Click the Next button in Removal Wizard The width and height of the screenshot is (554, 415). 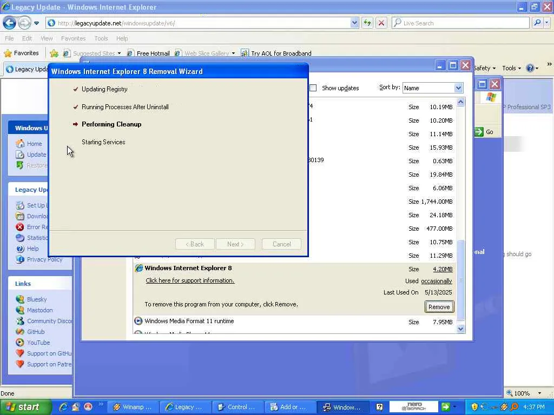(x=235, y=244)
